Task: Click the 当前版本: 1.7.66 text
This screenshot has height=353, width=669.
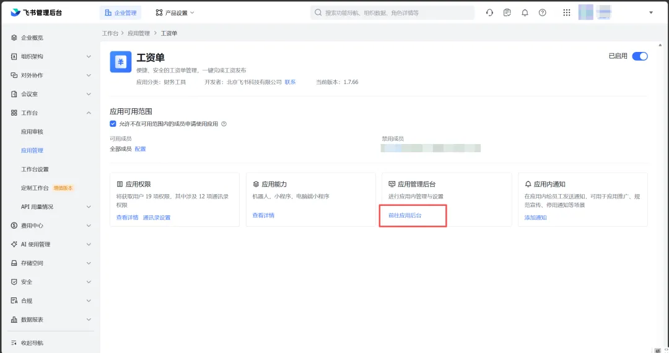Action: pos(337,82)
